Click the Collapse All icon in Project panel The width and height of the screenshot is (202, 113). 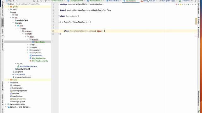41,1
